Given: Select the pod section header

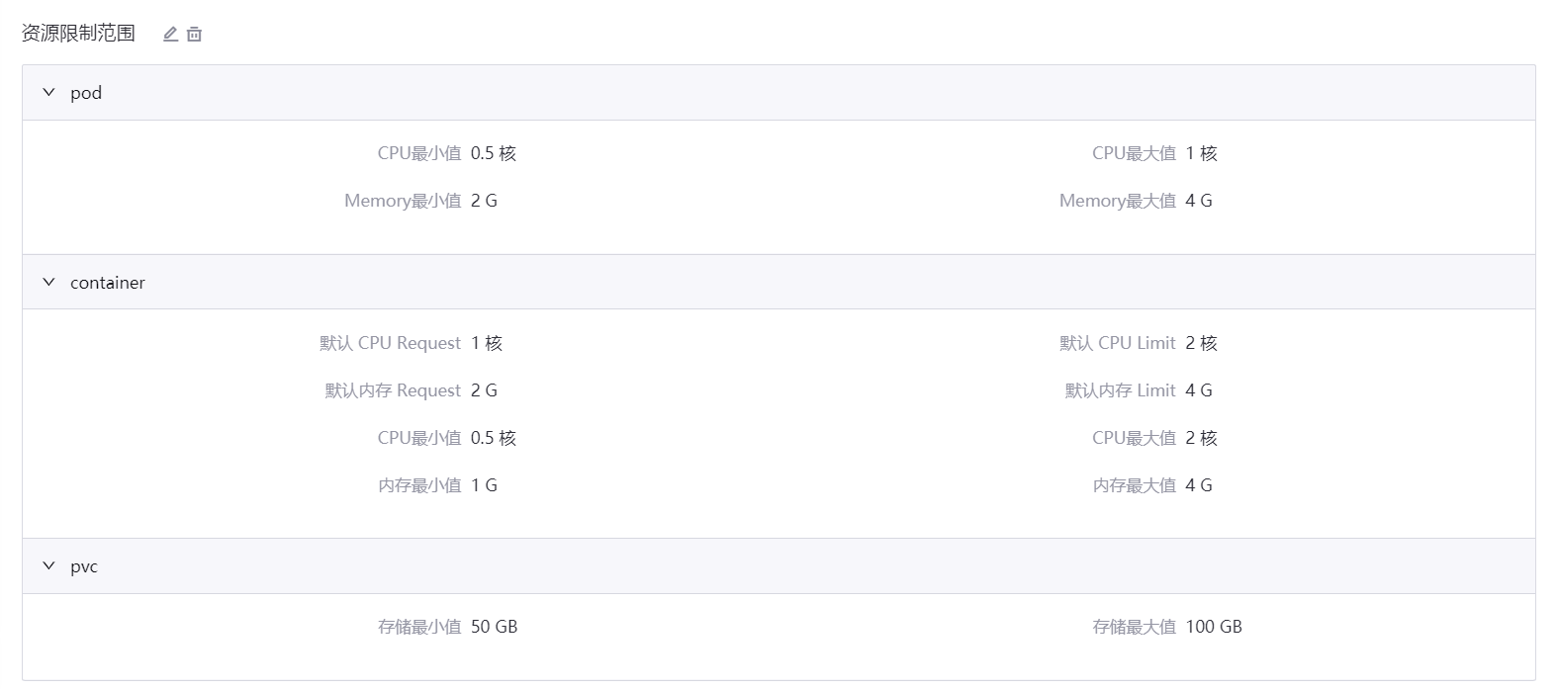Looking at the screenshot, I should click(x=85, y=92).
